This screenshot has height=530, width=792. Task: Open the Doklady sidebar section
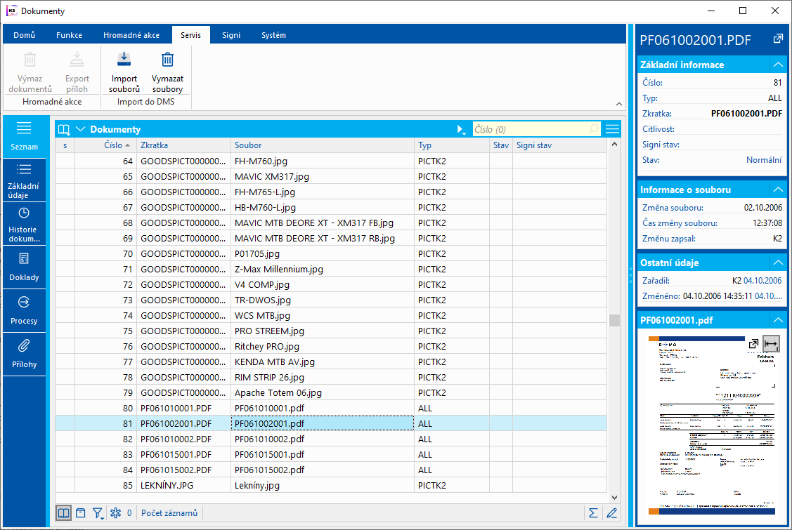24,267
